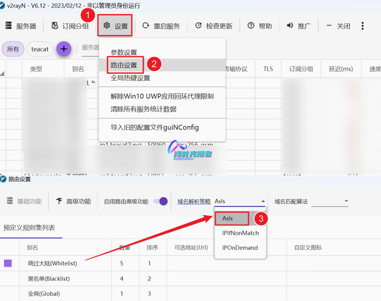381x301 pixels.
Task: Select 参数设置 menu entry
Action: (x=124, y=53)
